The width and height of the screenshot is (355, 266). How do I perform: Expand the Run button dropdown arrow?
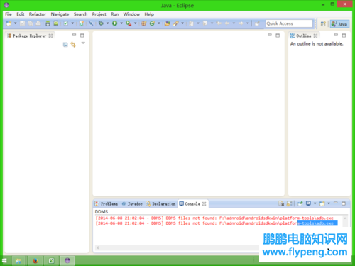(121, 23)
